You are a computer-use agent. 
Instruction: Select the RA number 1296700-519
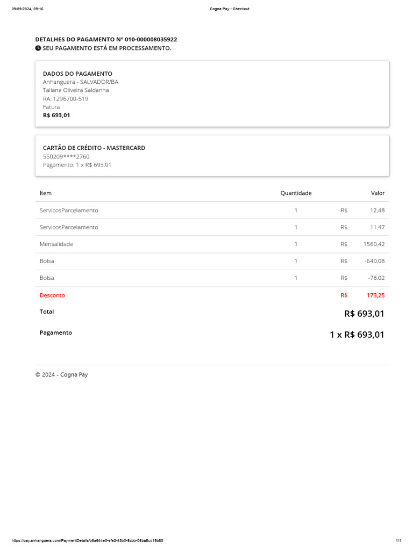pyautogui.click(x=66, y=99)
